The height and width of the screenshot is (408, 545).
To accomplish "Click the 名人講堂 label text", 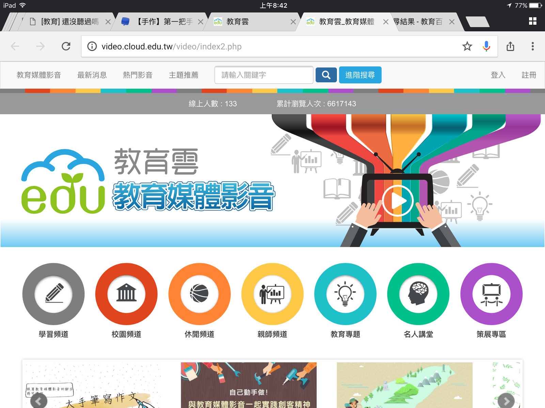I will 418,334.
